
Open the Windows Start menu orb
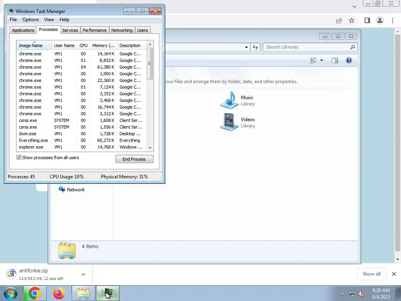click(x=10, y=293)
